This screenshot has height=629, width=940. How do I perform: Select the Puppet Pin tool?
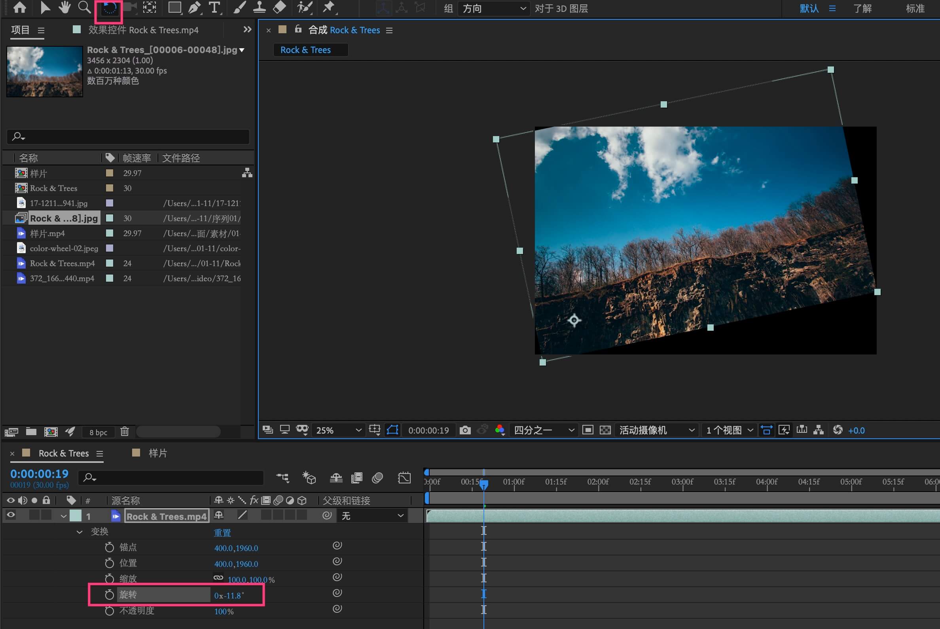click(x=329, y=7)
